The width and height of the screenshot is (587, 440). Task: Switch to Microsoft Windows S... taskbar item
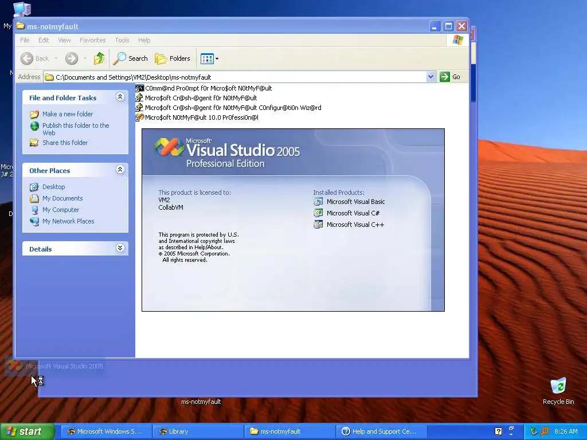click(x=106, y=431)
